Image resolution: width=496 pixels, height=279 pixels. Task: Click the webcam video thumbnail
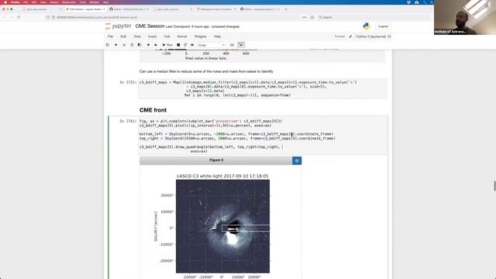465,17
